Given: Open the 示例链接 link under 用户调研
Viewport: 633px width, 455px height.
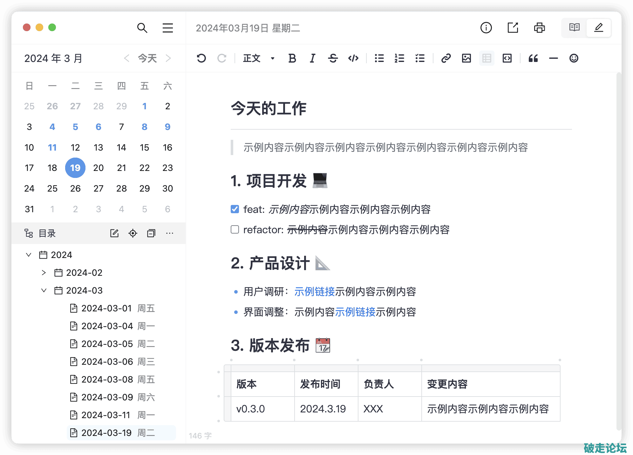Looking at the screenshot, I should pos(314,292).
